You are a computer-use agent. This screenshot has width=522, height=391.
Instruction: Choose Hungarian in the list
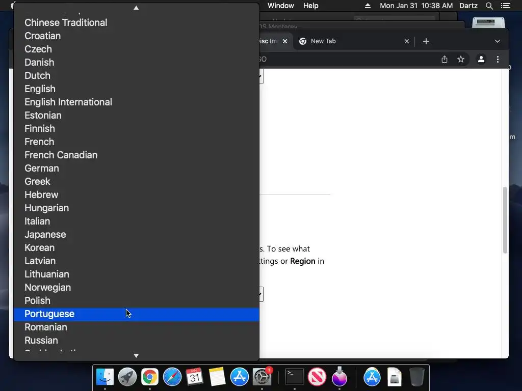pyautogui.click(x=136, y=208)
